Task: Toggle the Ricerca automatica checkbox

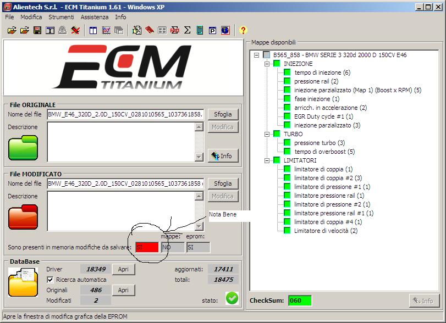Action: pos(50,280)
